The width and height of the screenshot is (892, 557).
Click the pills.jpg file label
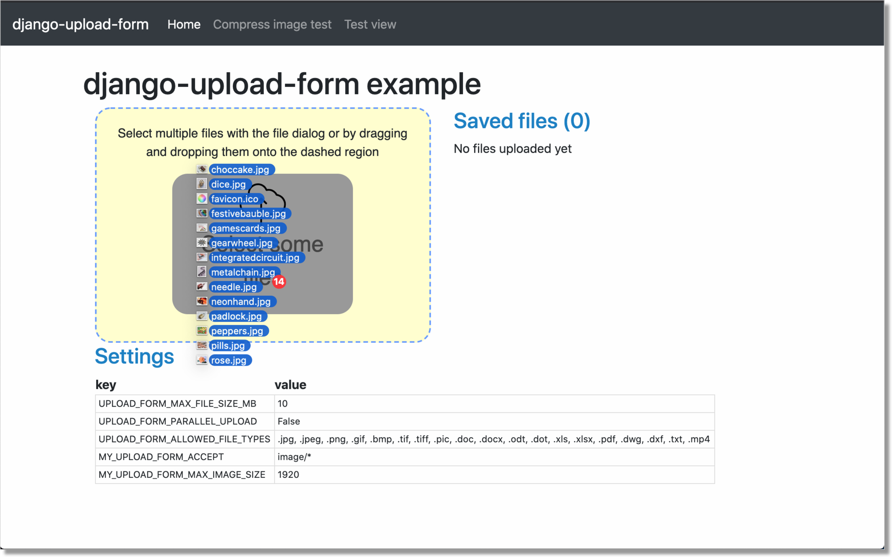point(228,345)
